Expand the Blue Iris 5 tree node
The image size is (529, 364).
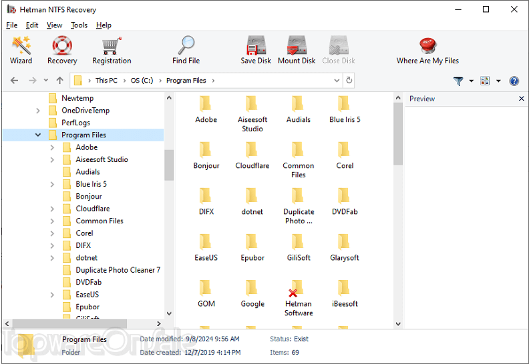click(52, 184)
